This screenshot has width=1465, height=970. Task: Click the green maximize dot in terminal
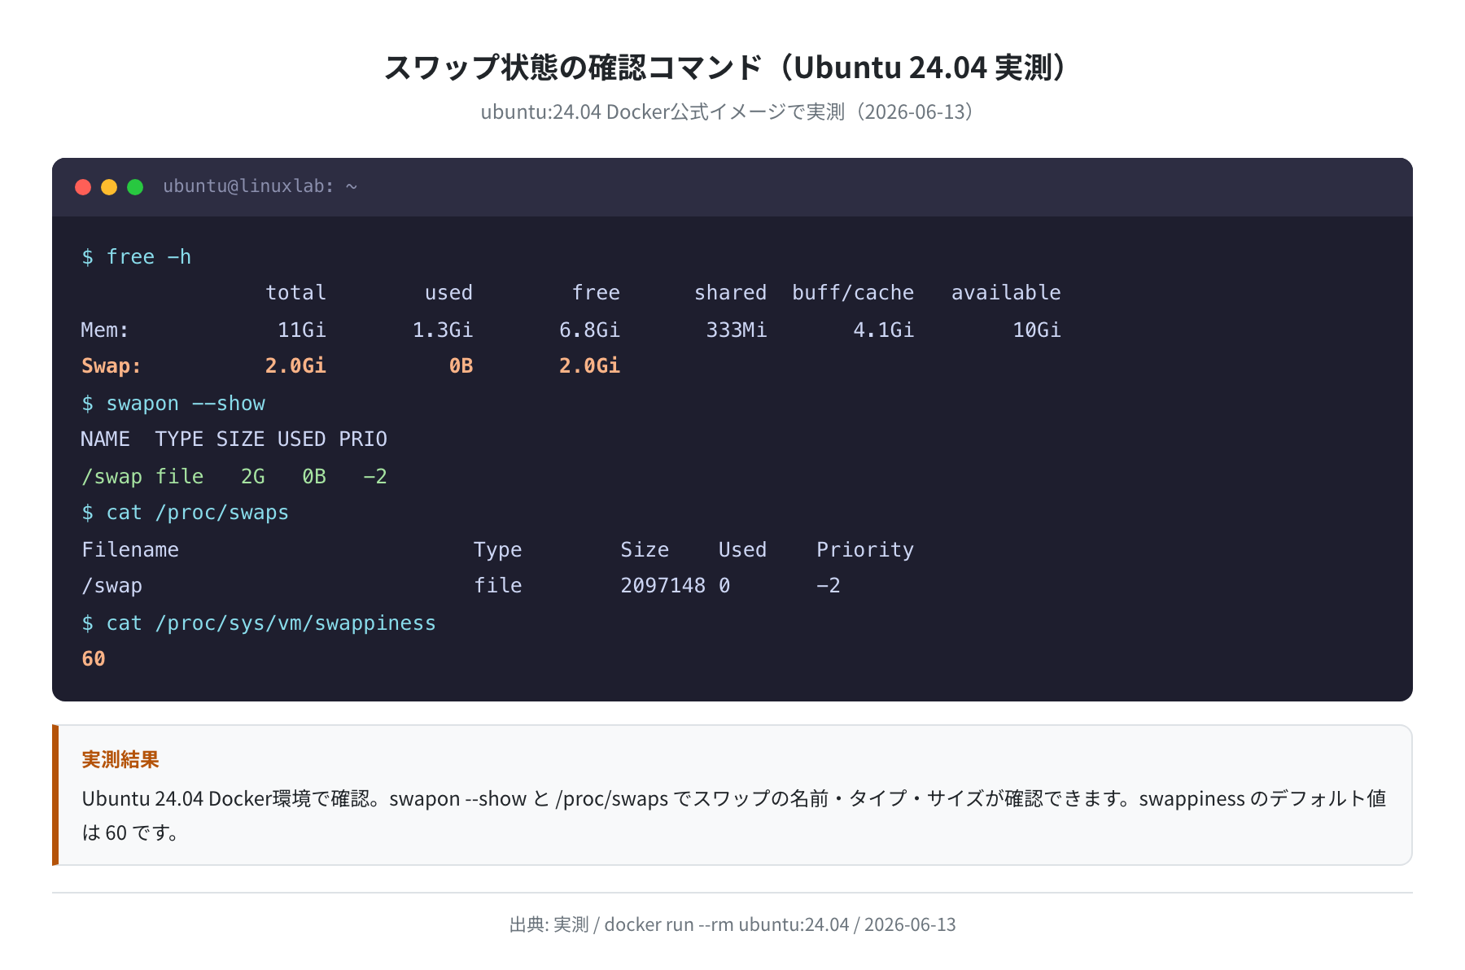tap(135, 187)
